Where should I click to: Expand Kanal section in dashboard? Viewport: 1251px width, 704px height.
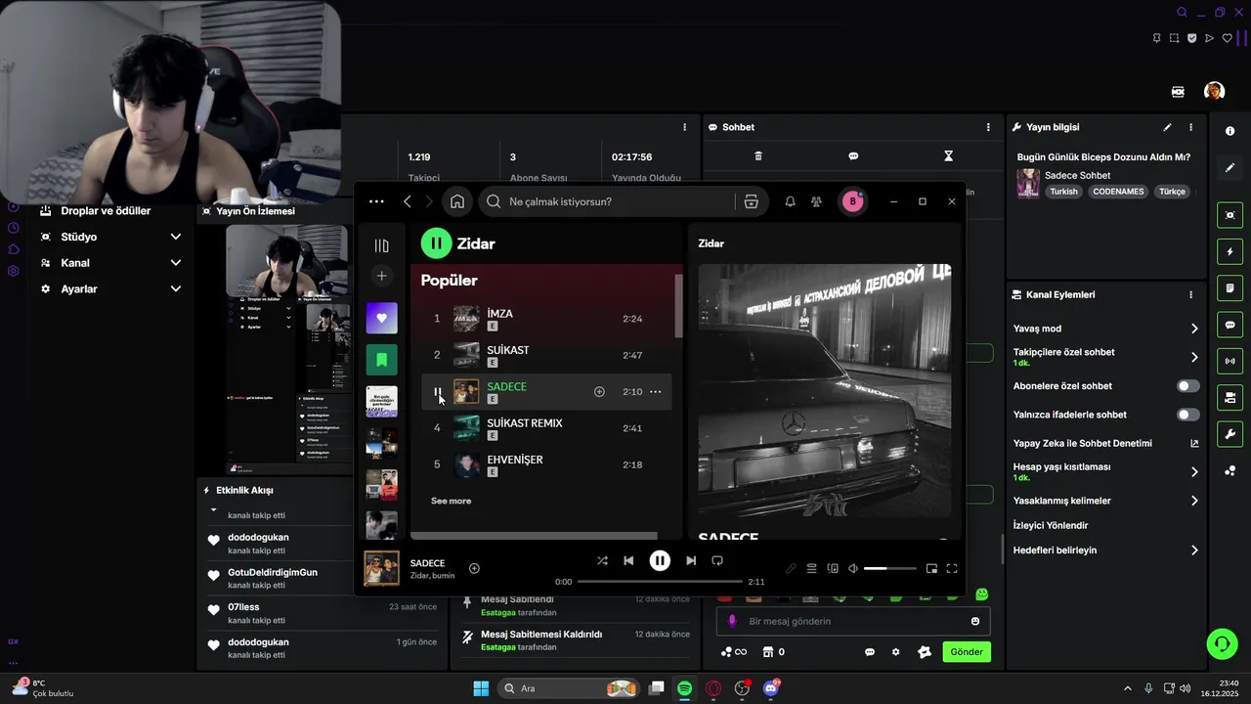coord(176,263)
